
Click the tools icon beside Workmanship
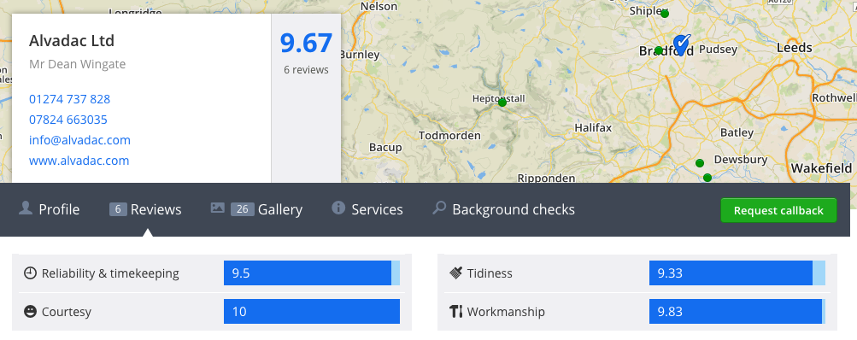[455, 312]
